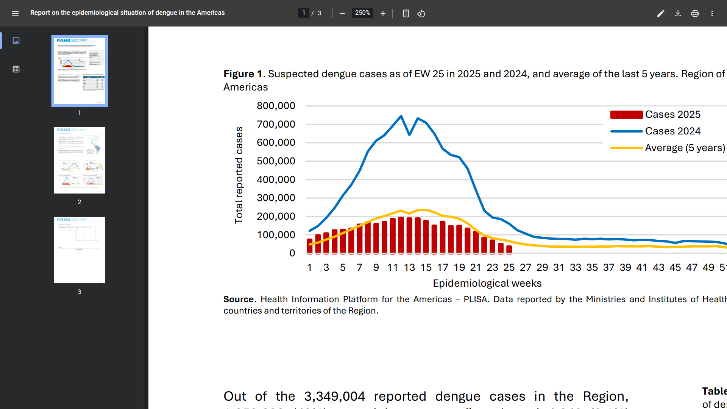Print the dengue report
This screenshot has height=409, width=727.
tap(695, 13)
